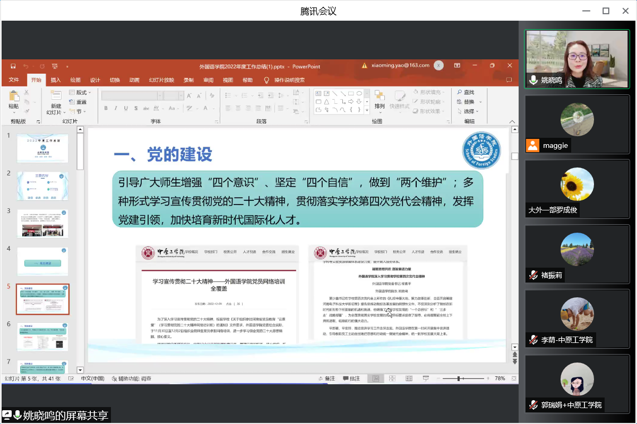Screen dimensions: 637x424
Task: Select slide 6 thumbnail in panel
Action: click(42, 337)
